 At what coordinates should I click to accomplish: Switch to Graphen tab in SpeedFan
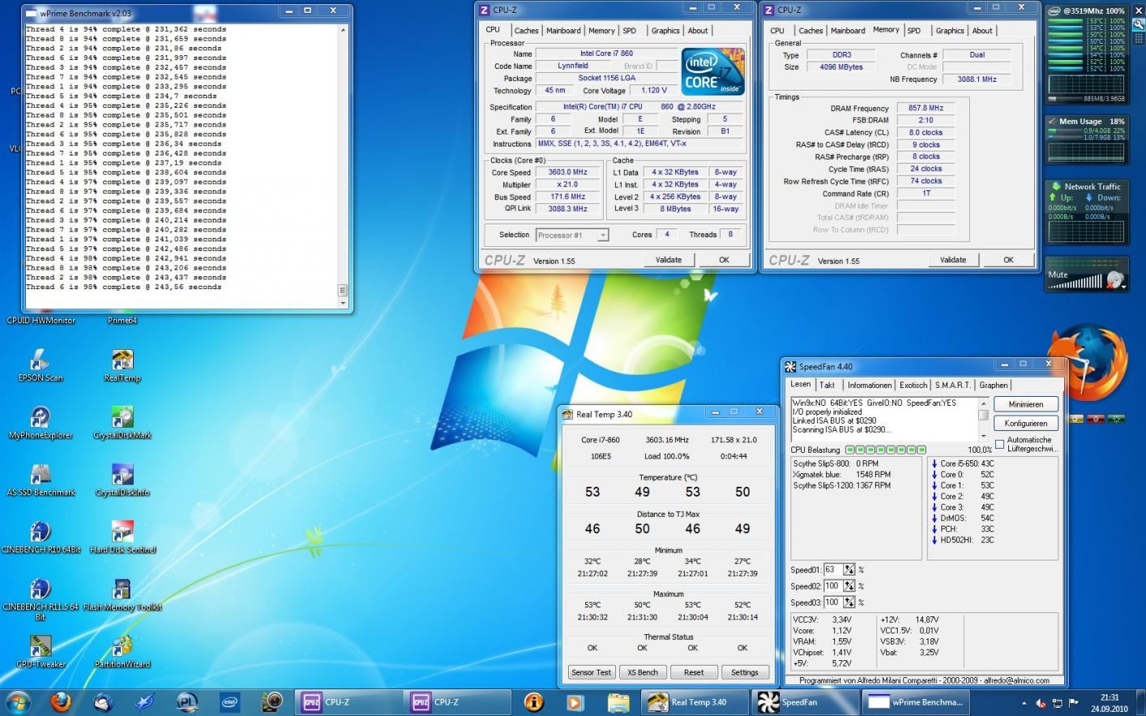993,386
